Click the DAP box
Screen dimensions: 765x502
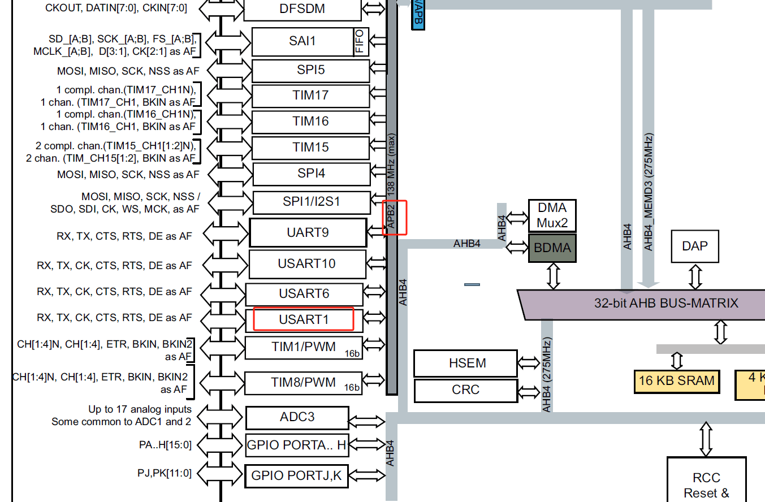(x=695, y=246)
